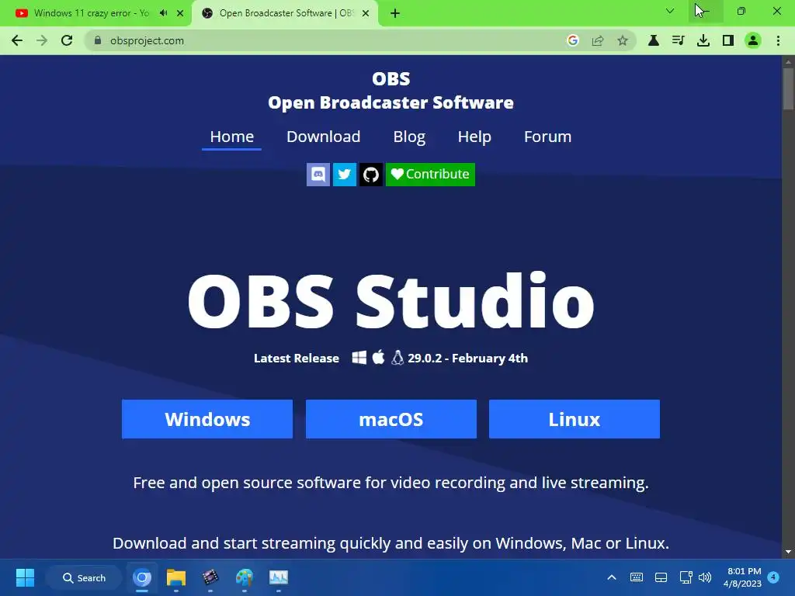Download OBS for Windows

click(207, 419)
